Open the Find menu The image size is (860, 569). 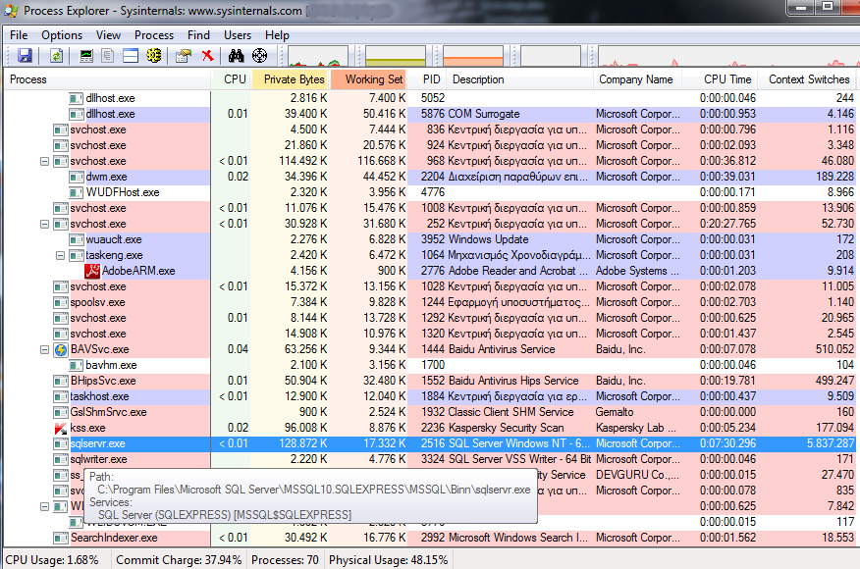tap(198, 35)
